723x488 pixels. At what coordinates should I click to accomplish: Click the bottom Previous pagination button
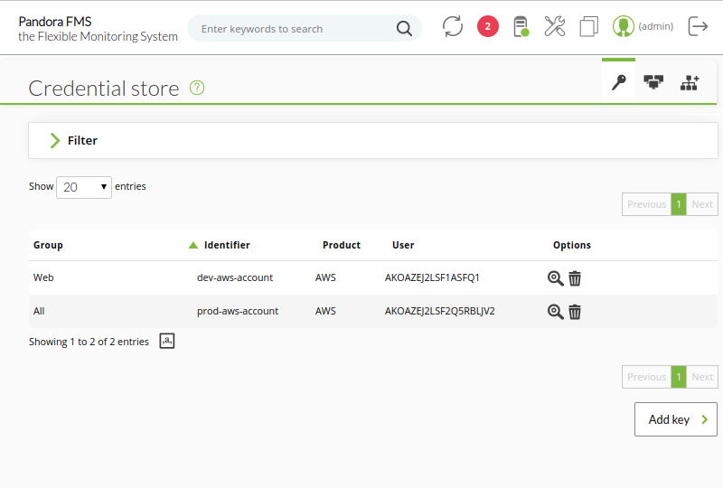coord(646,377)
